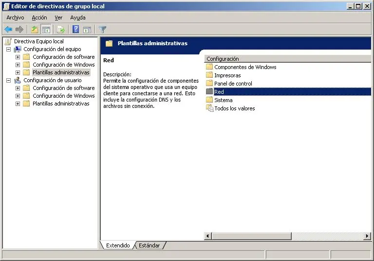The height and width of the screenshot is (261, 374).
Task: Select Plantillas administrativas under Configuración del equipo
Action: (61, 72)
